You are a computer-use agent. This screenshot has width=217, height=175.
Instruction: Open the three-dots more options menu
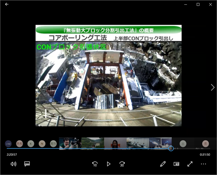203,164
